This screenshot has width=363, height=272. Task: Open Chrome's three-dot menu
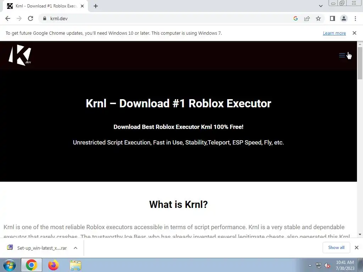click(355, 18)
